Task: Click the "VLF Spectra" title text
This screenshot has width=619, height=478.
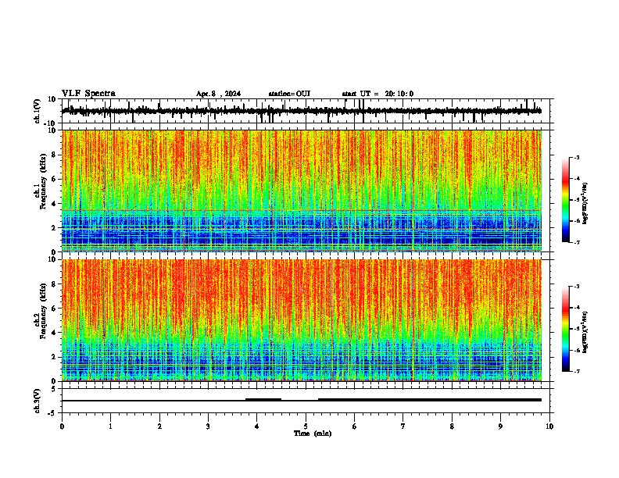Action: [88, 94]
